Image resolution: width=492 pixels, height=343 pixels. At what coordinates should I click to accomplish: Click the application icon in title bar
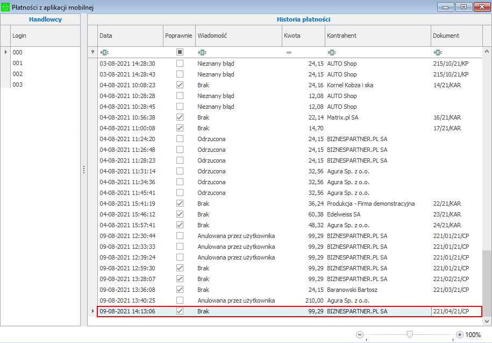(6, 6)
